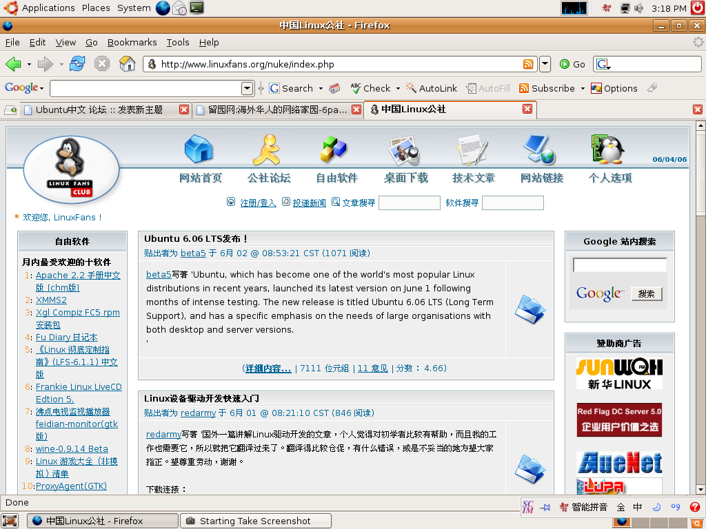Open the Check spelling dropdown arrow
This screenshot has height=529, width=706.
tap(398, 89)
